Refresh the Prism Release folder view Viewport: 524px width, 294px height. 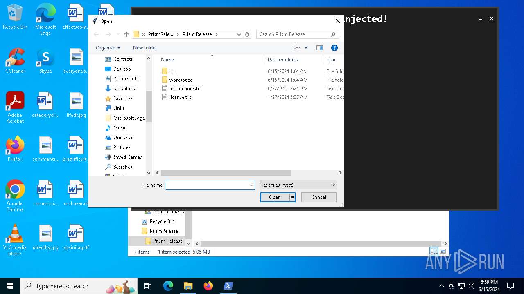[x=247, y=34]
